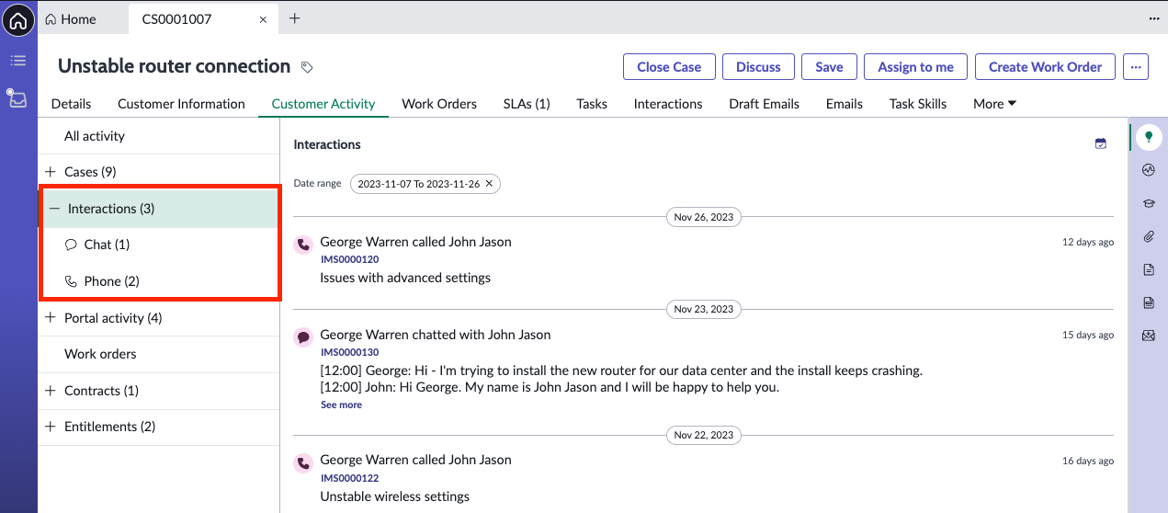
Task: Click the phone icon for IMS0000122 interaction
Action: coord(303,463)
